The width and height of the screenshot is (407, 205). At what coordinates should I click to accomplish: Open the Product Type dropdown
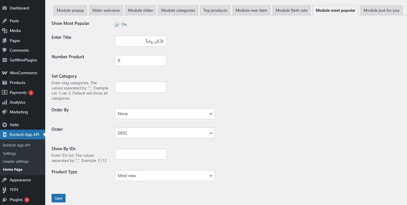pos(165,176)
